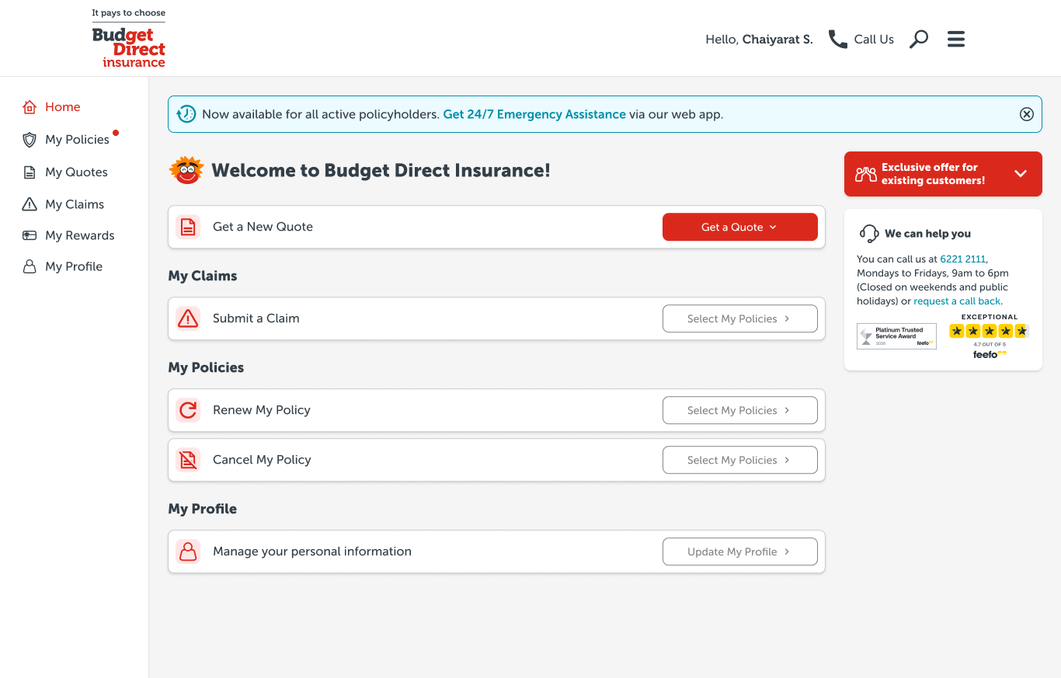
Task: Click the Get a New Quote label
Action: [x=263, y=227]
